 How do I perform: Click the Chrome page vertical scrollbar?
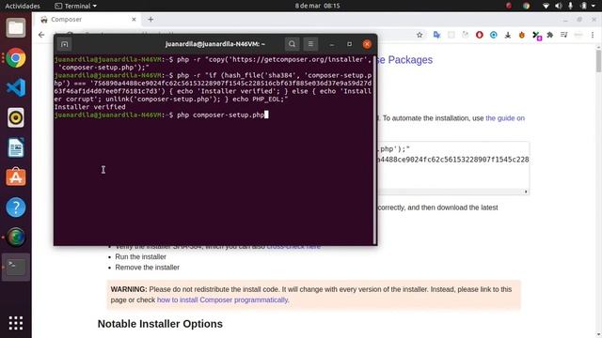click(598, 60)
